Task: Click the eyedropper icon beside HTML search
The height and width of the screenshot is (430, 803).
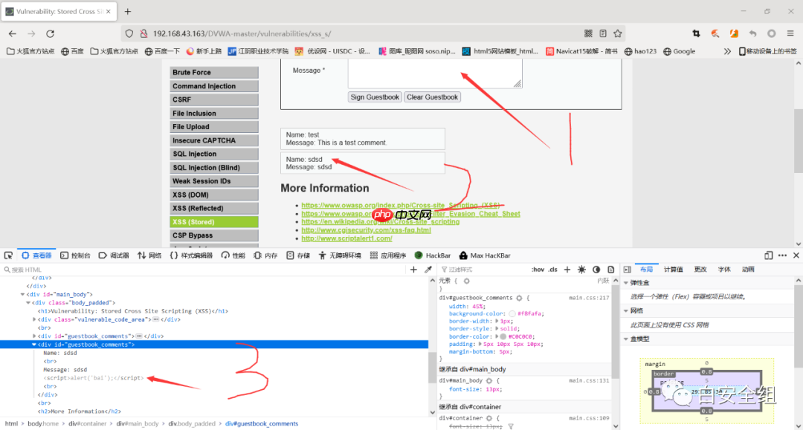Action: (428, 270)
